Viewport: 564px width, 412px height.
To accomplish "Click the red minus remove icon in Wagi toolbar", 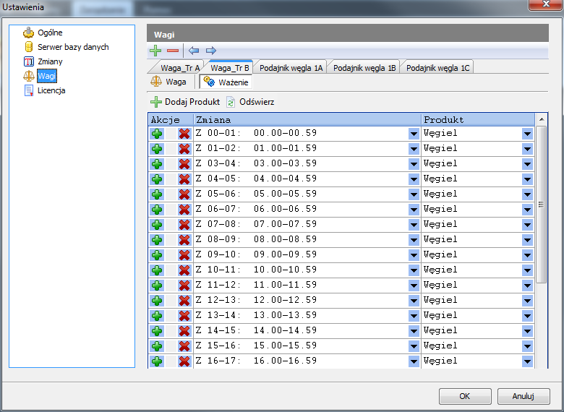I will coord(173,51).
